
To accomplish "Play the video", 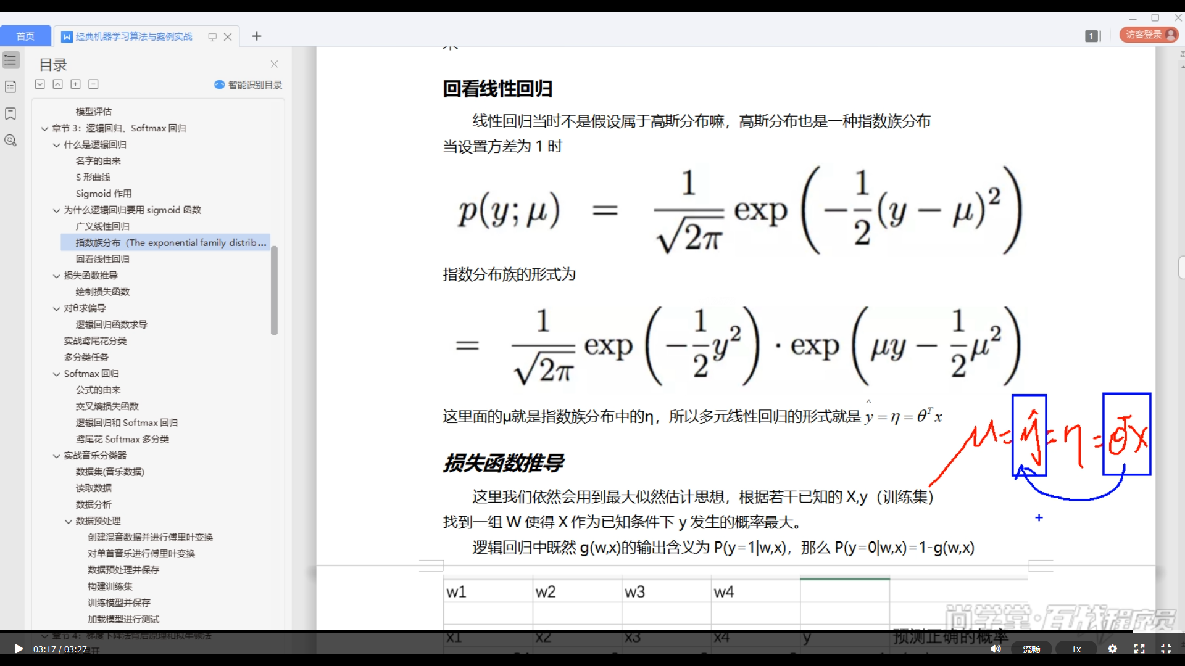I will click(18, 649).
